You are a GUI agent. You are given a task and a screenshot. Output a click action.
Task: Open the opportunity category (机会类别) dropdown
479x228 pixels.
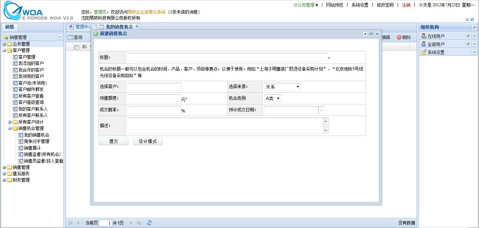click(272, 98)
